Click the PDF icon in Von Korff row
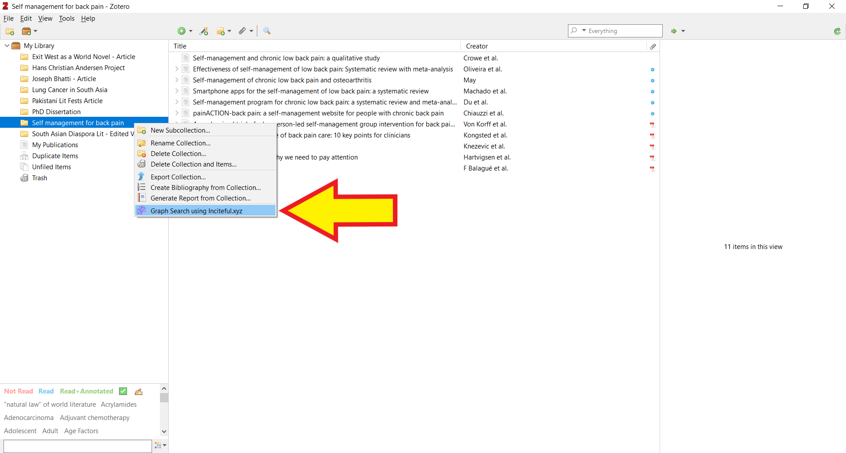The image size is (846, 453). pos(653,125)
